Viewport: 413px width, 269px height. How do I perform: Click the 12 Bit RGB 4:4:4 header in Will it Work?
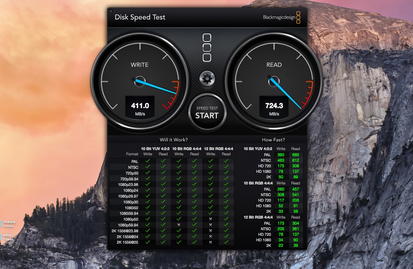coord(219,149)
